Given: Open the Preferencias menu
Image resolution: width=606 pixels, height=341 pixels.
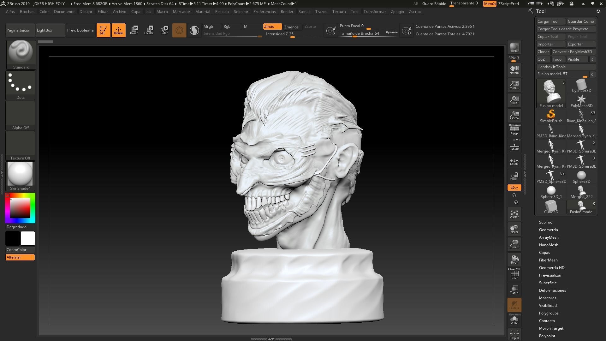Looking at the screenshot, I should [264, 12].
